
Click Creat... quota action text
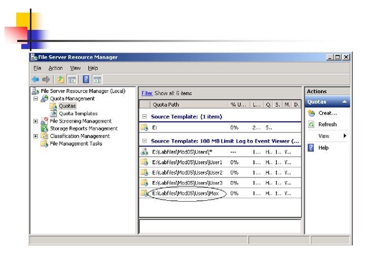(327, 113)
